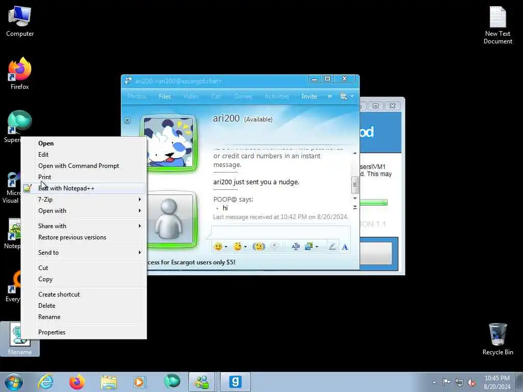
Task: Click the message input field
Action: coord(281,232)
